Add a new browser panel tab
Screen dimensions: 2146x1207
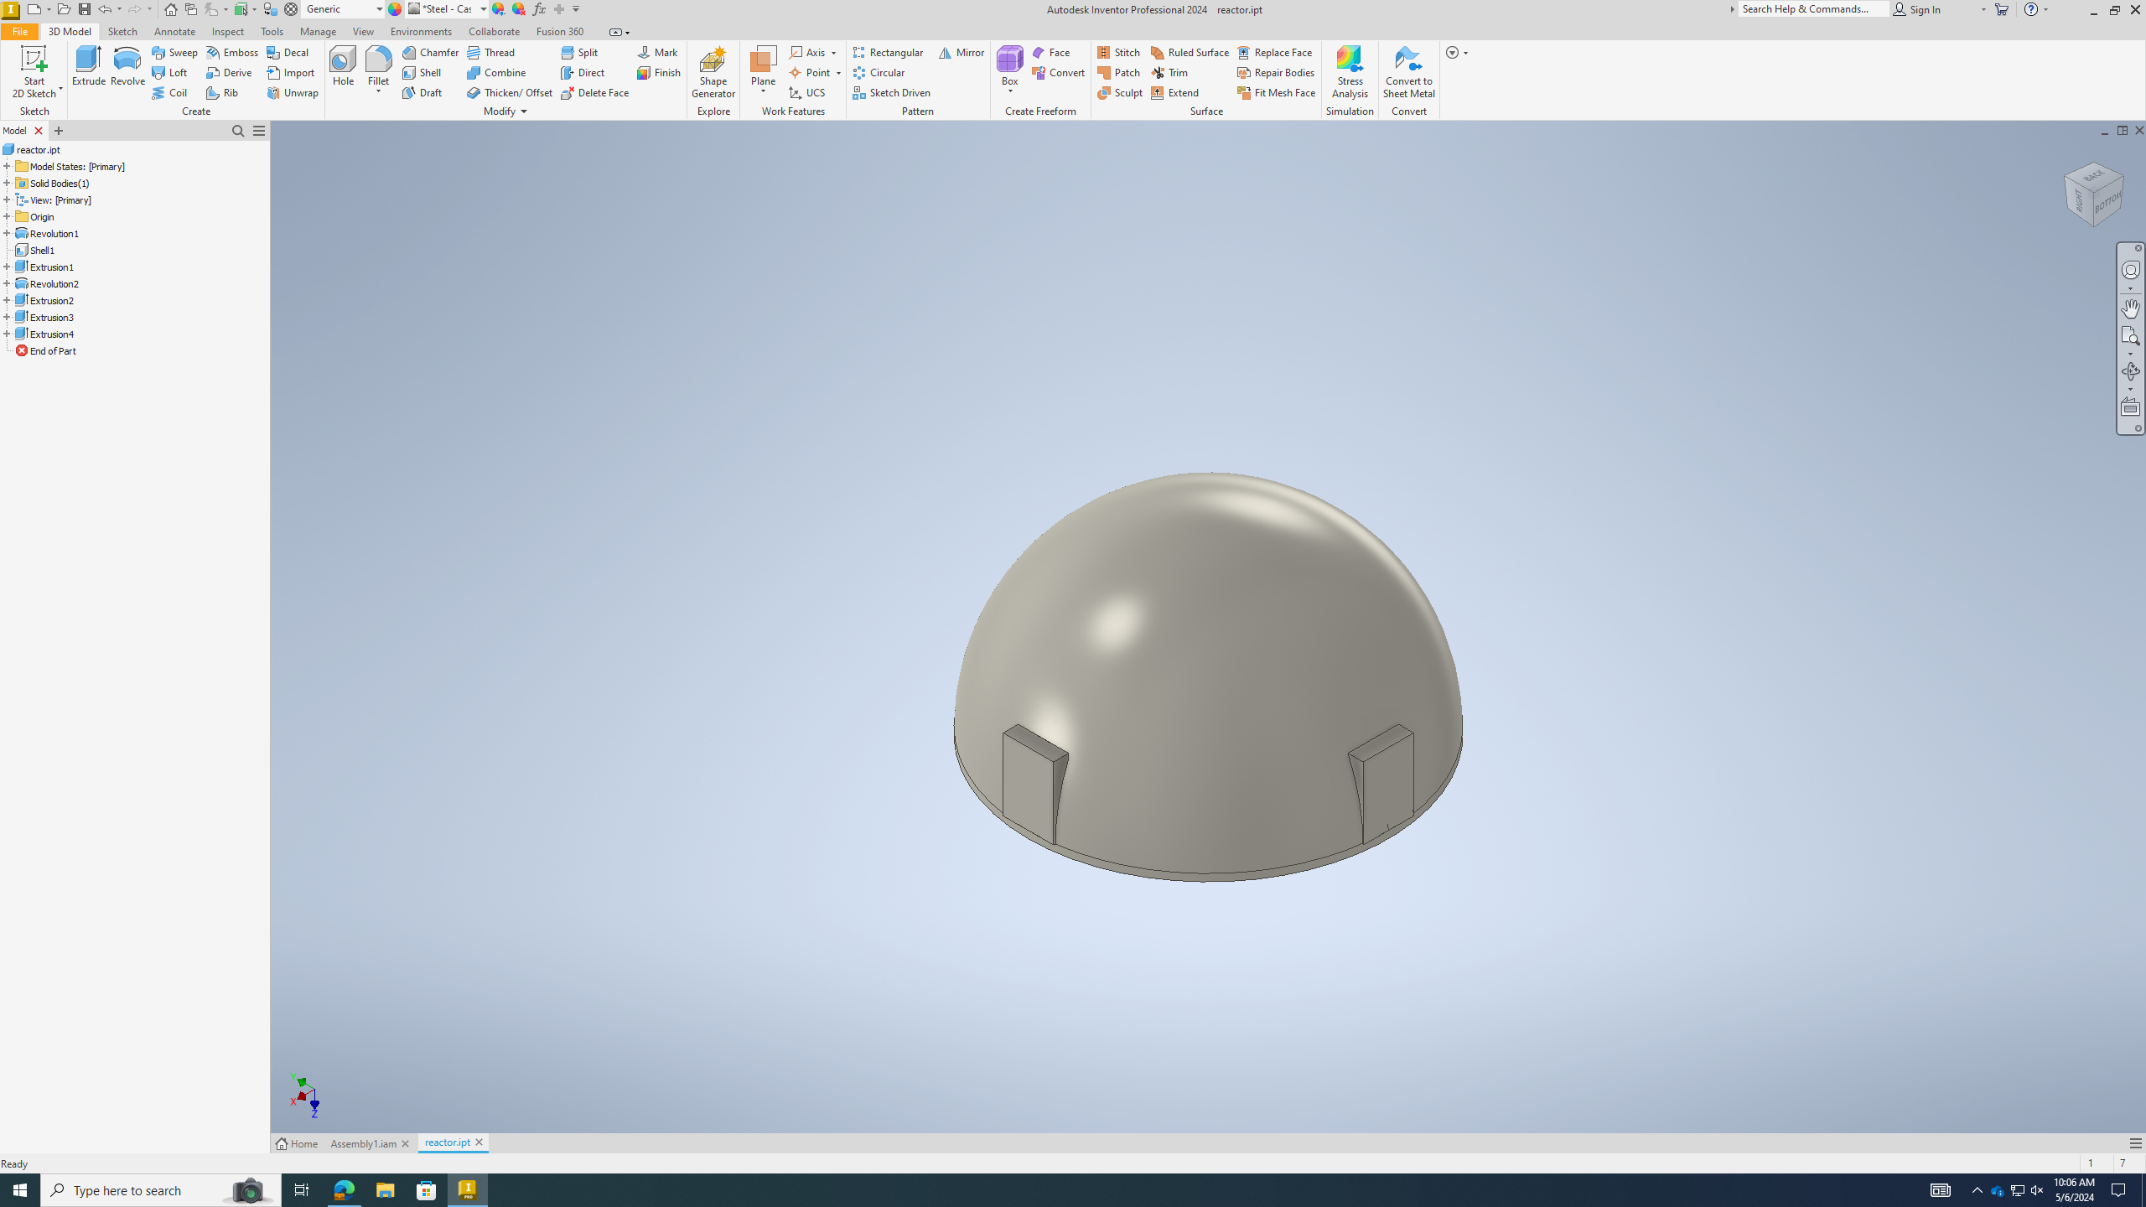tap(59, 131)
